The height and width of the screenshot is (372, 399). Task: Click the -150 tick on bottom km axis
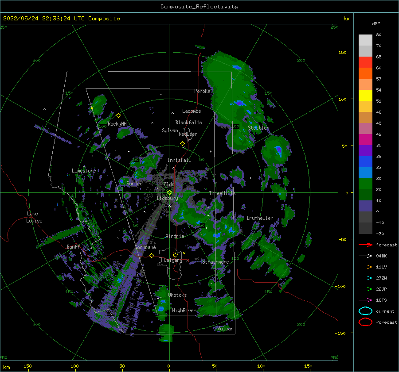point(26,366)
